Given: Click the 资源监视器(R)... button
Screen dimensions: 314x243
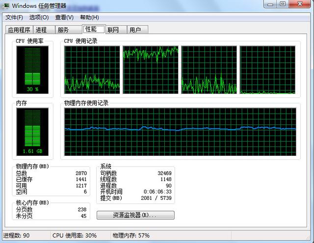Looking at the screenshot, I should click(x=135, y=215).
